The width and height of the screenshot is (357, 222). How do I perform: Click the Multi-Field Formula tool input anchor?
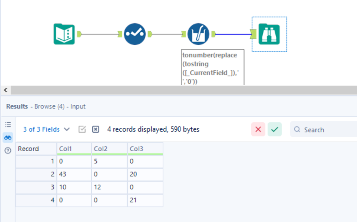coord(183,34)
